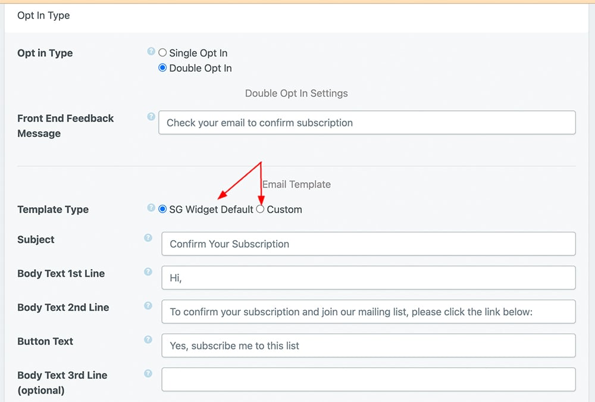Open the help tooltip for Opt in Type
The height and width of the screenshot is (402, 595).
click(x=151, y=52)
